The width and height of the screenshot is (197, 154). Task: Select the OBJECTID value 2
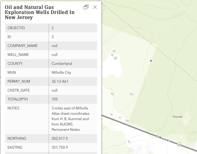[53, 28]
